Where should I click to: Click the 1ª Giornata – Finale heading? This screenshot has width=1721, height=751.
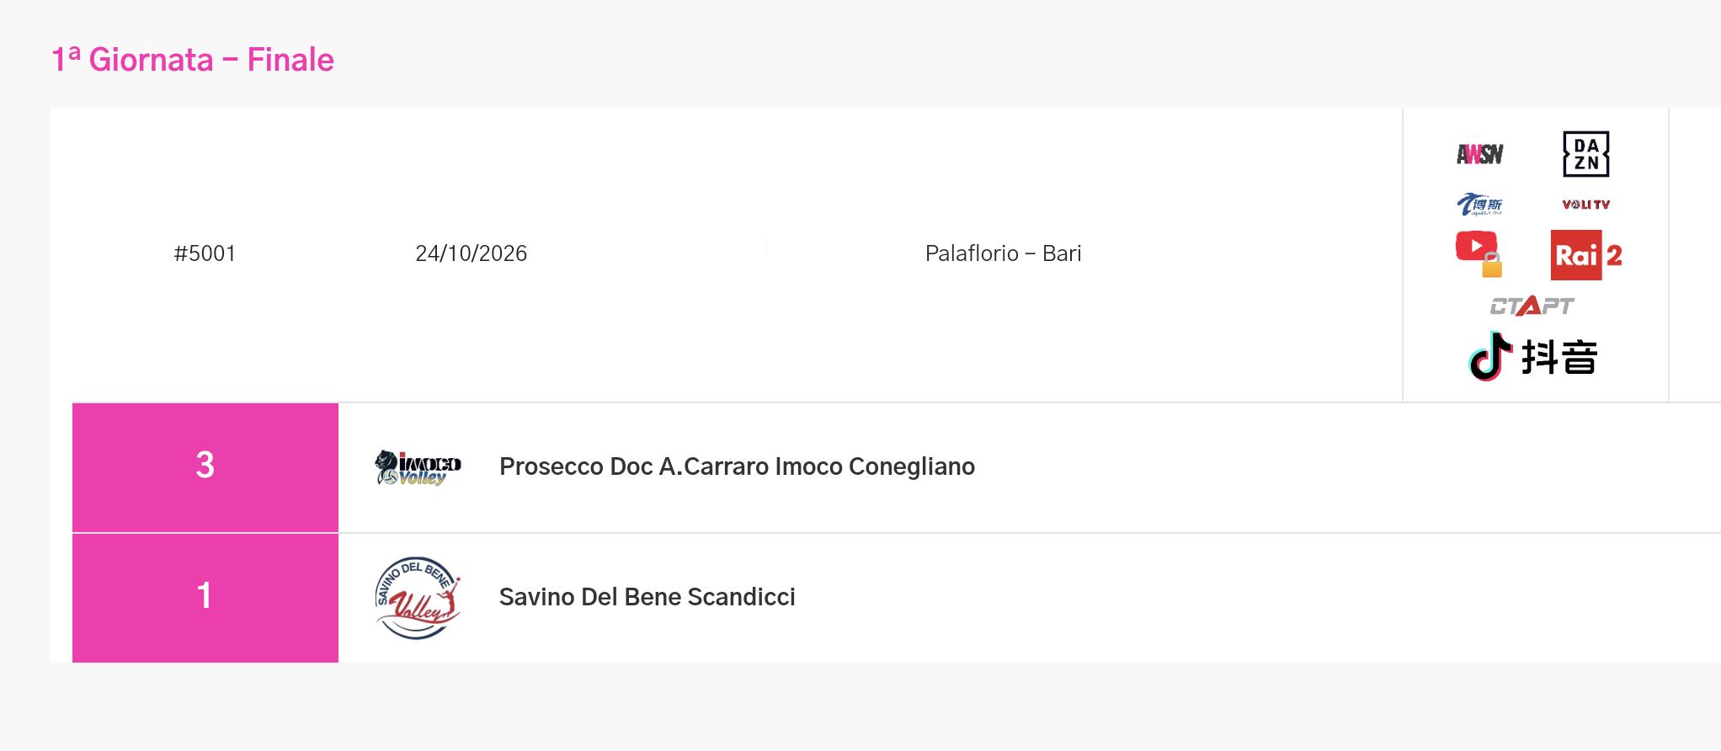193,60
